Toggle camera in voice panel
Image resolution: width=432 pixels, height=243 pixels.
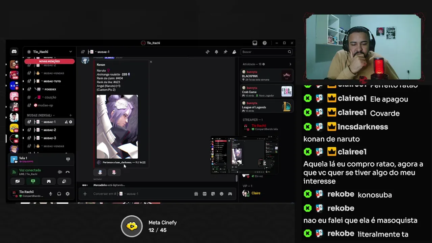pyautogui.click(x=18, y=181)
